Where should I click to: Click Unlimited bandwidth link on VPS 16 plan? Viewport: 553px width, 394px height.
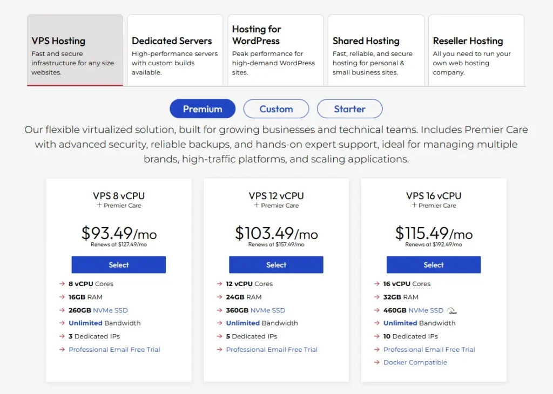coord(400,323)
